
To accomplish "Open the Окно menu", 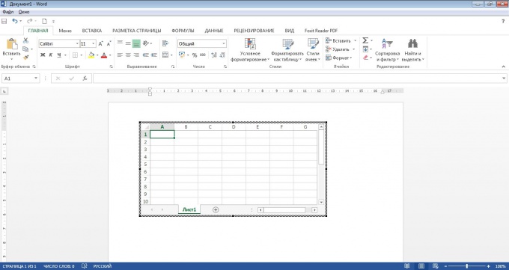I will [x=24, y=12].
